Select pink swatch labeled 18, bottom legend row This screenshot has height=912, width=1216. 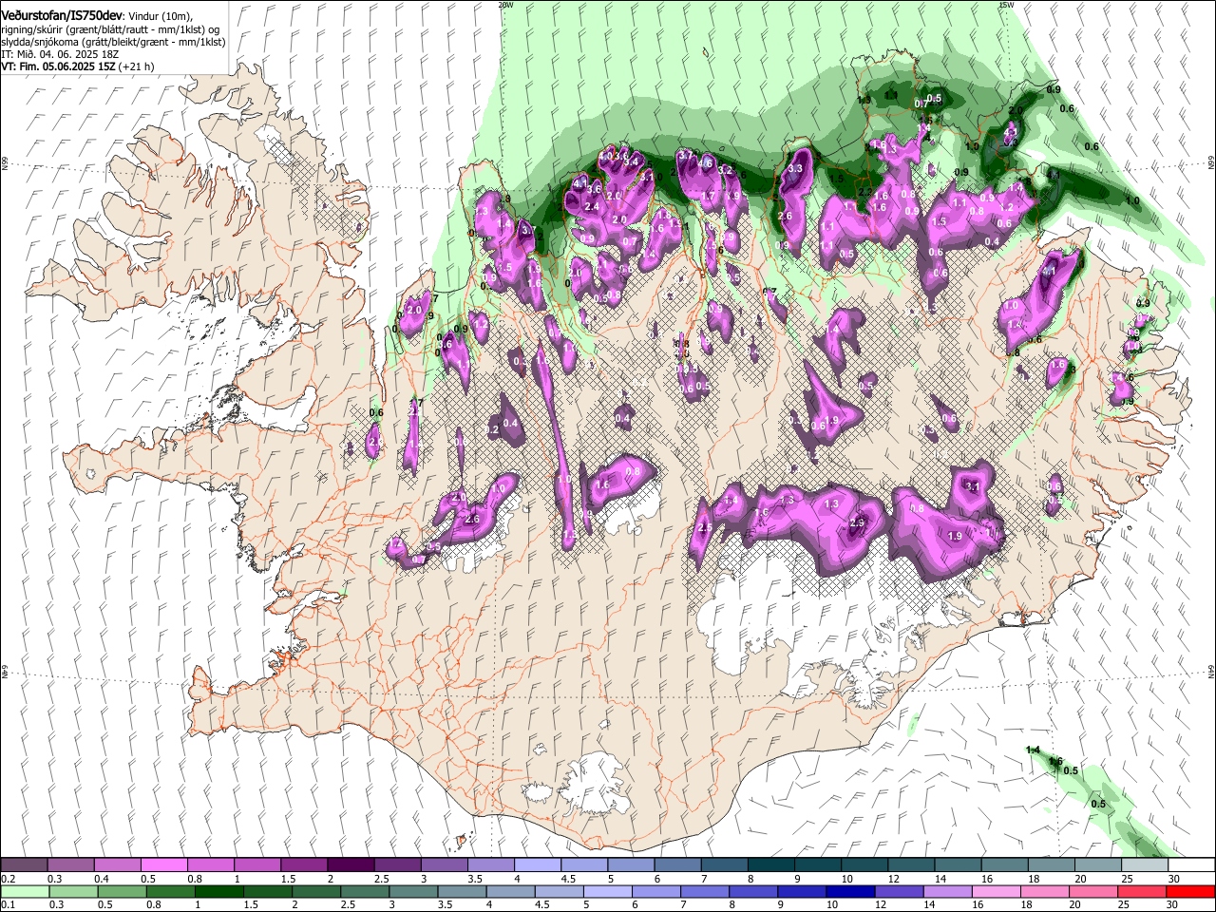pos(1044,891)
